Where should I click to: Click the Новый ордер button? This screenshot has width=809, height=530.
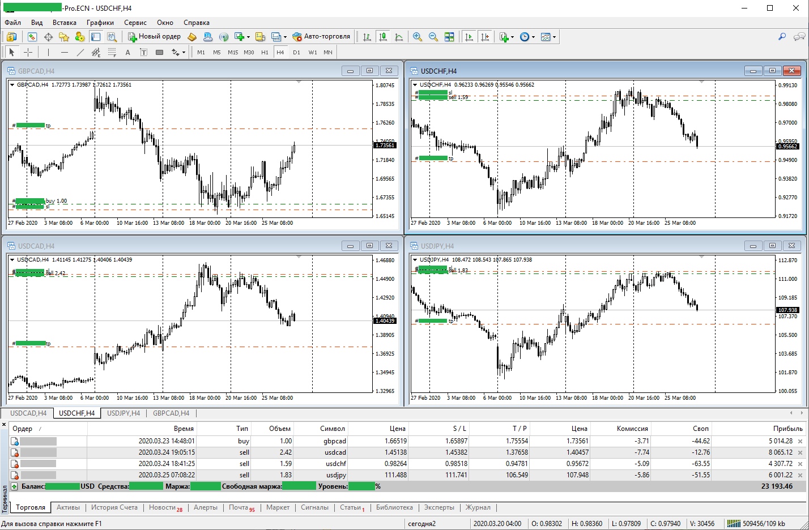click(154, 37)
